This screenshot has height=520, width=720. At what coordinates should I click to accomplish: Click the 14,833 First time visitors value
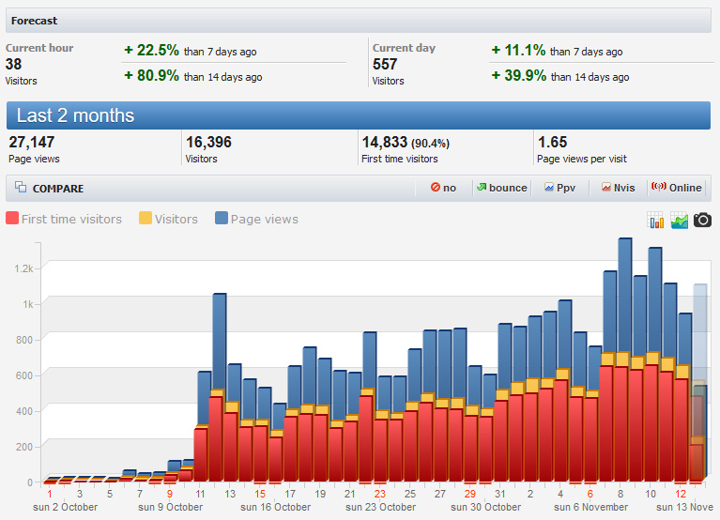click(x=384, y=143)
